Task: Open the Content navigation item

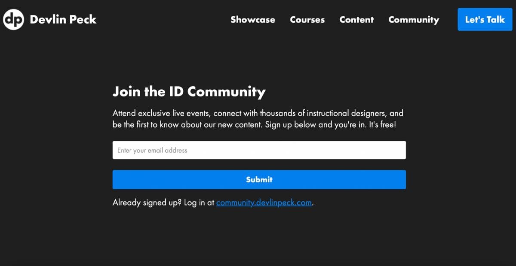Action: tap(356, 19)
